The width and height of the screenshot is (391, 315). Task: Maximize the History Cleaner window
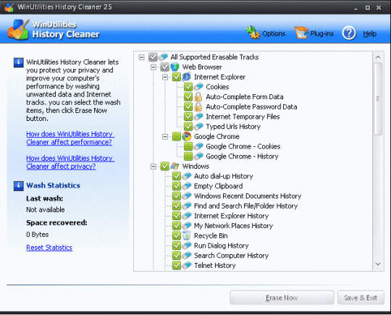(368, 8)
